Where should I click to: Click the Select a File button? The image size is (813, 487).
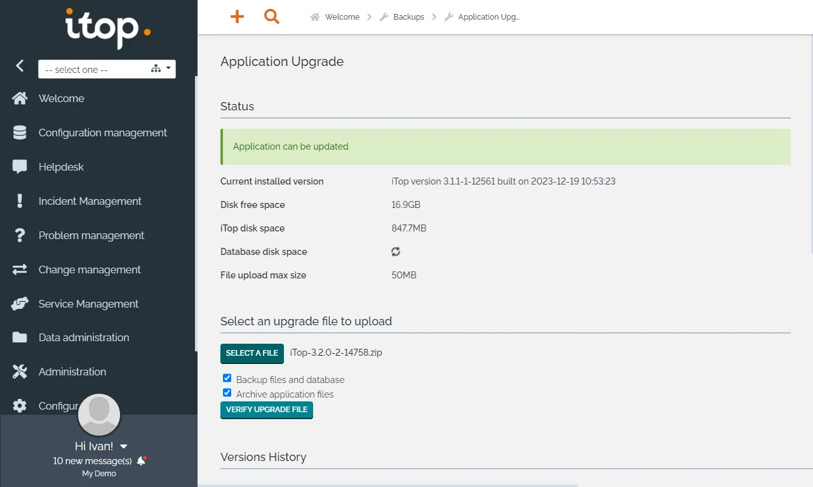point(252,353)
